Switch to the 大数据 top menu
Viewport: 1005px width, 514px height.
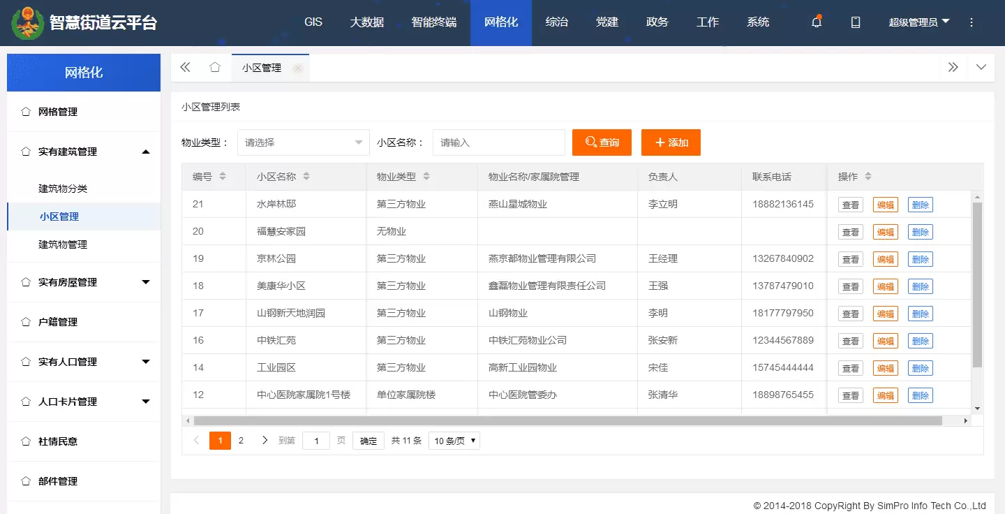coord(367,22)
